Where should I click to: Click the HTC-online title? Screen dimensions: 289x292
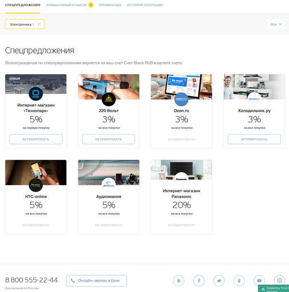(36, 197)
